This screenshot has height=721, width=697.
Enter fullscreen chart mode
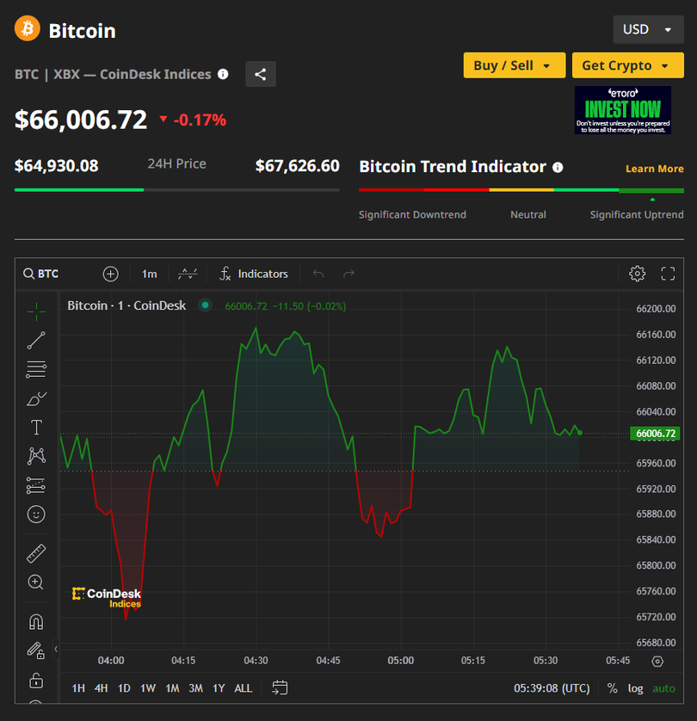(x=668, y=274)
